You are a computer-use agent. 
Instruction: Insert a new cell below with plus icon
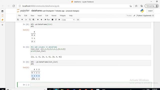[x=22, y=19]
